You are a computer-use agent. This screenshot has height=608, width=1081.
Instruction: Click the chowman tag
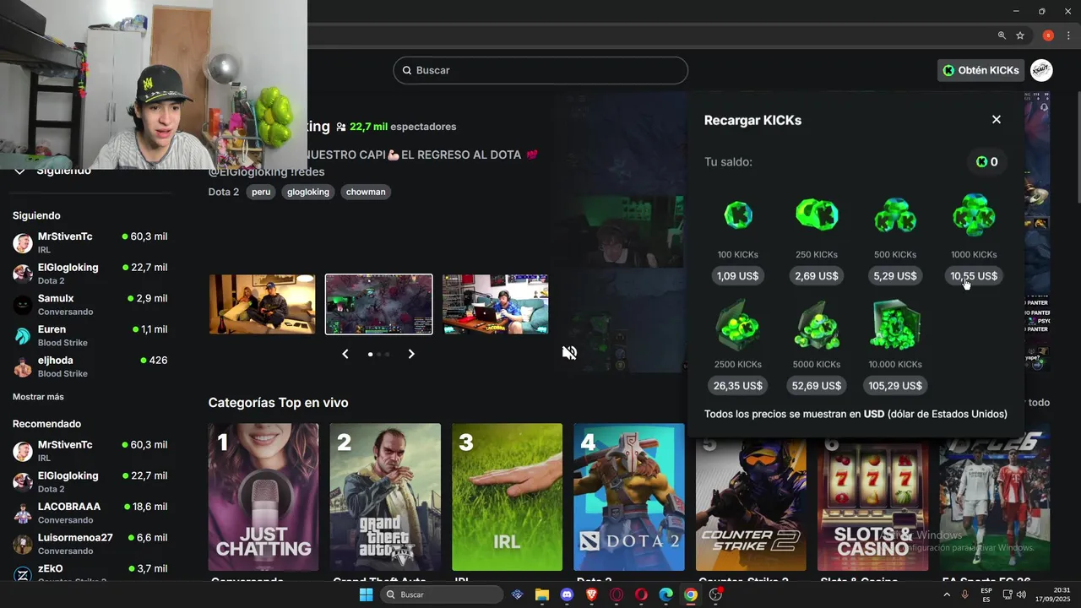point(366,192)
